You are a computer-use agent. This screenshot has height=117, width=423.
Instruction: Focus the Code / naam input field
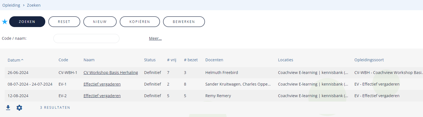coord(86,38)
